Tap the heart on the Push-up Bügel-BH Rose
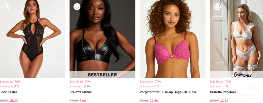The image size is (263, 103). [147, 7]
